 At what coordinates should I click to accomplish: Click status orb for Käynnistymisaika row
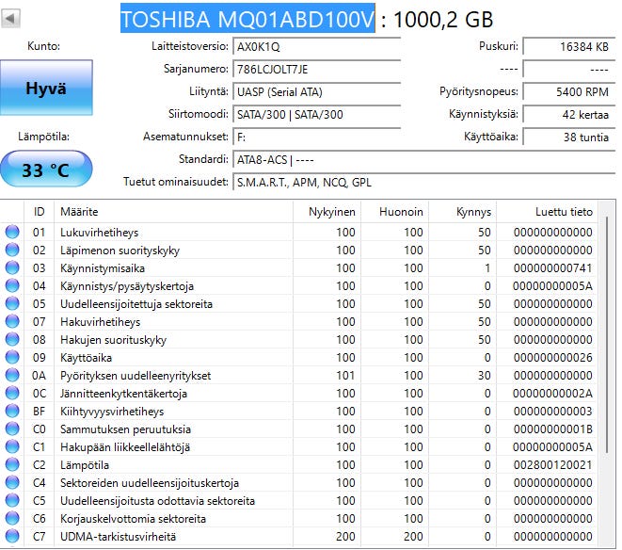click(x=12, y=267)
